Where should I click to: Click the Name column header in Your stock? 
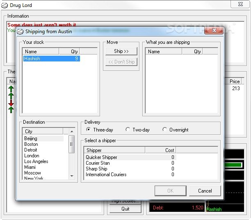[x=41, y=52]
